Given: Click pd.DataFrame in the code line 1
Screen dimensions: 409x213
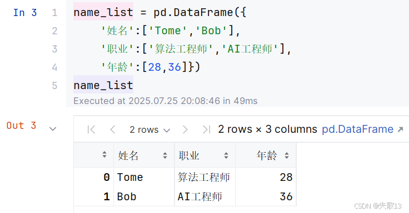Looking at the screenshot, I should tap(193, 13).
